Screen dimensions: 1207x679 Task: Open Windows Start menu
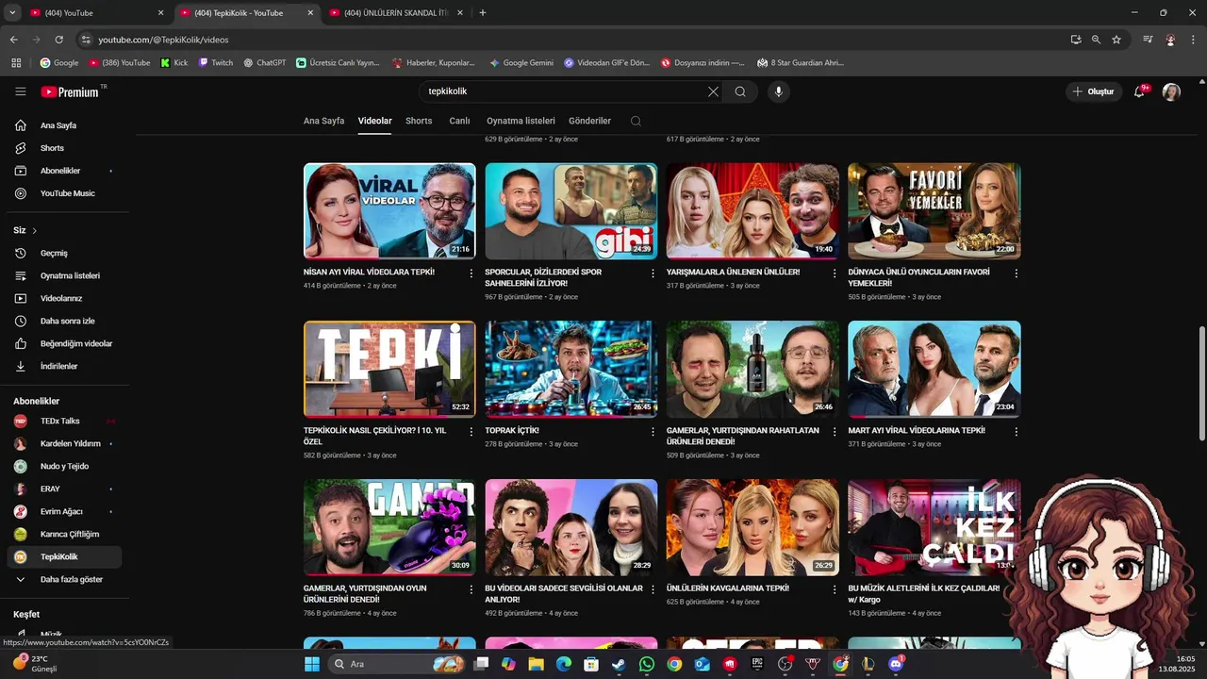click(x=312, y=664)
